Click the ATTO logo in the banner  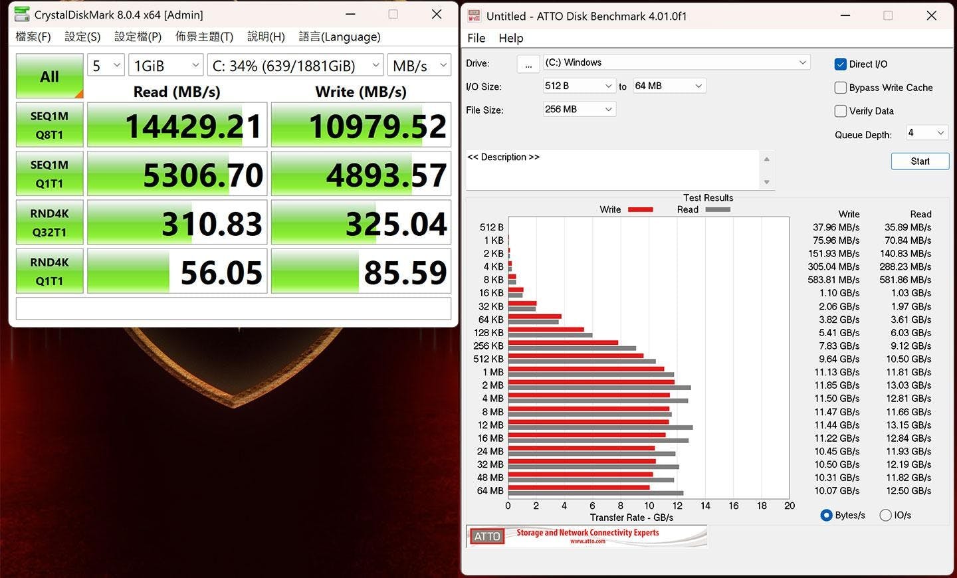[x=487, y=536]
